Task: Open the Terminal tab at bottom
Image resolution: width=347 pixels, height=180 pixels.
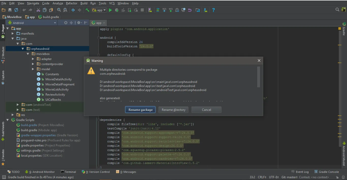Action: pos(69,172)
